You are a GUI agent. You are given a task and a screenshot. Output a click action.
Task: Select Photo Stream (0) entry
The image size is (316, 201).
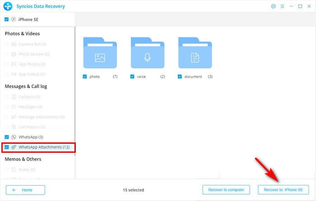34,54
